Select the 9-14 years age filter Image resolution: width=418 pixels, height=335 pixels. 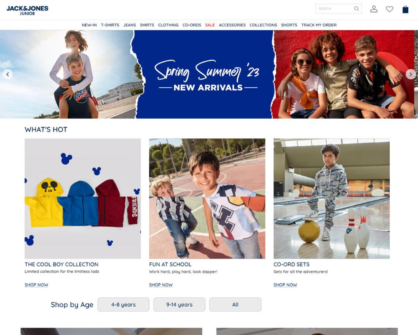[x=180, y=304]
